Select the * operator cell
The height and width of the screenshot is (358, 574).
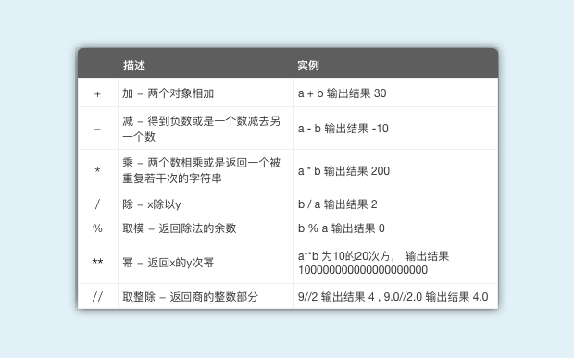click(97, 170)
